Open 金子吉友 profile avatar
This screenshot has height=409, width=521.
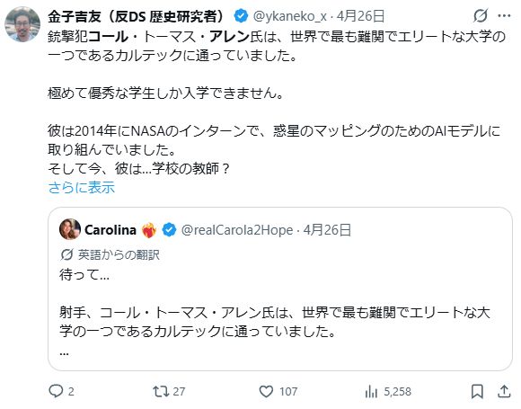[22, 24]
